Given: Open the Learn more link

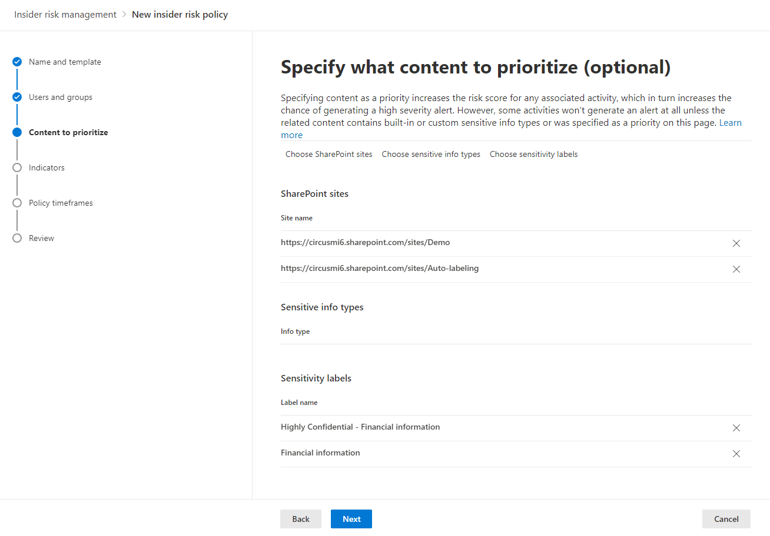Looking at the screenshot, I should tap(731, 122).
